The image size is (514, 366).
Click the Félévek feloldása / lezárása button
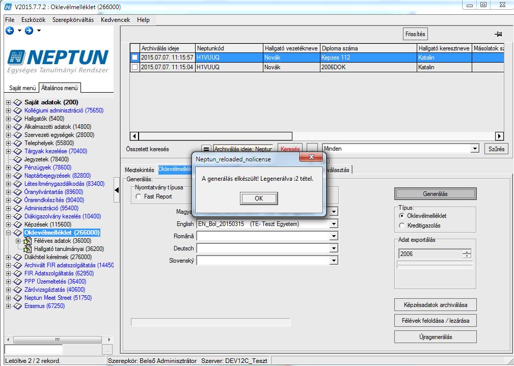click(436, 321)
